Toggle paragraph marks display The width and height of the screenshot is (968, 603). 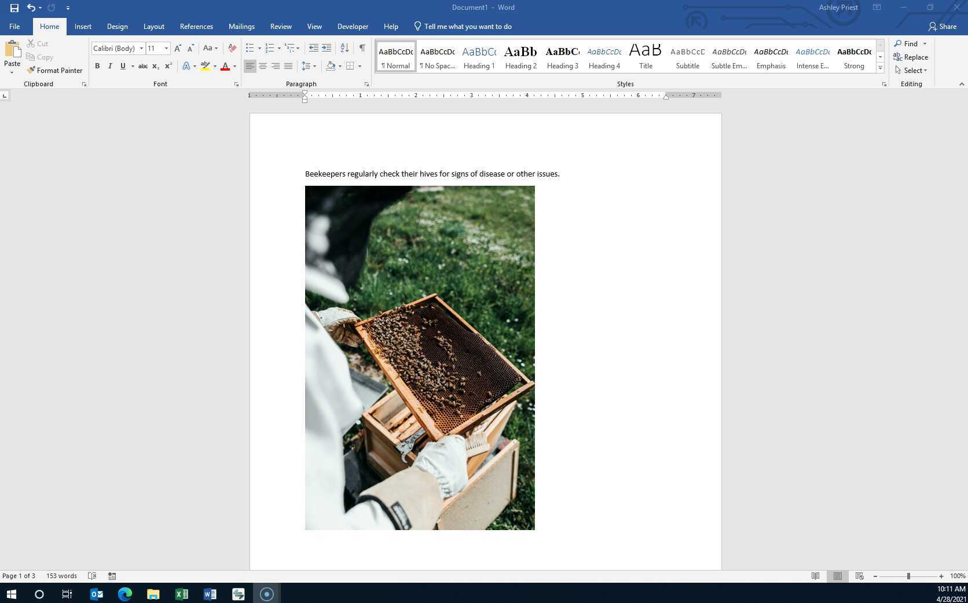point(362,48)
